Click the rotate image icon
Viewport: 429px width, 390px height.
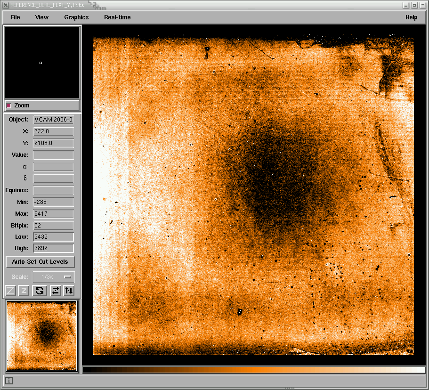tap(40, 291)
